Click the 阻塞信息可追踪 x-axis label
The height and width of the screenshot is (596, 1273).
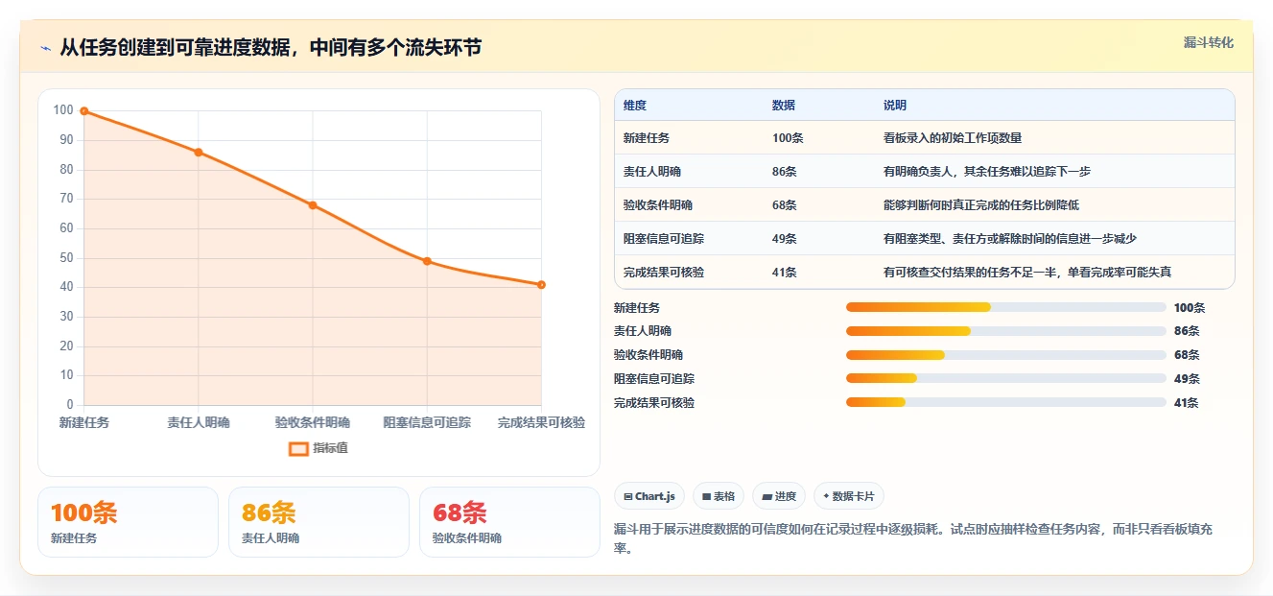[427, 422]
